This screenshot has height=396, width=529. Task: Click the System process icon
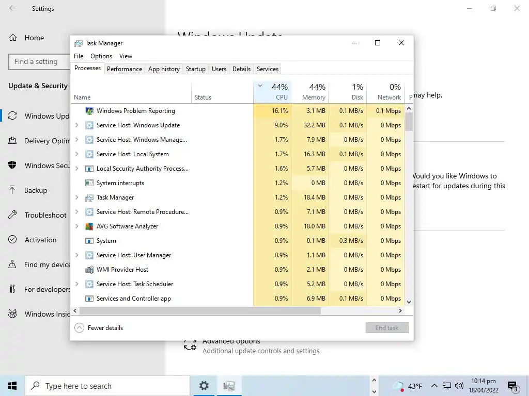pos(89,241)
